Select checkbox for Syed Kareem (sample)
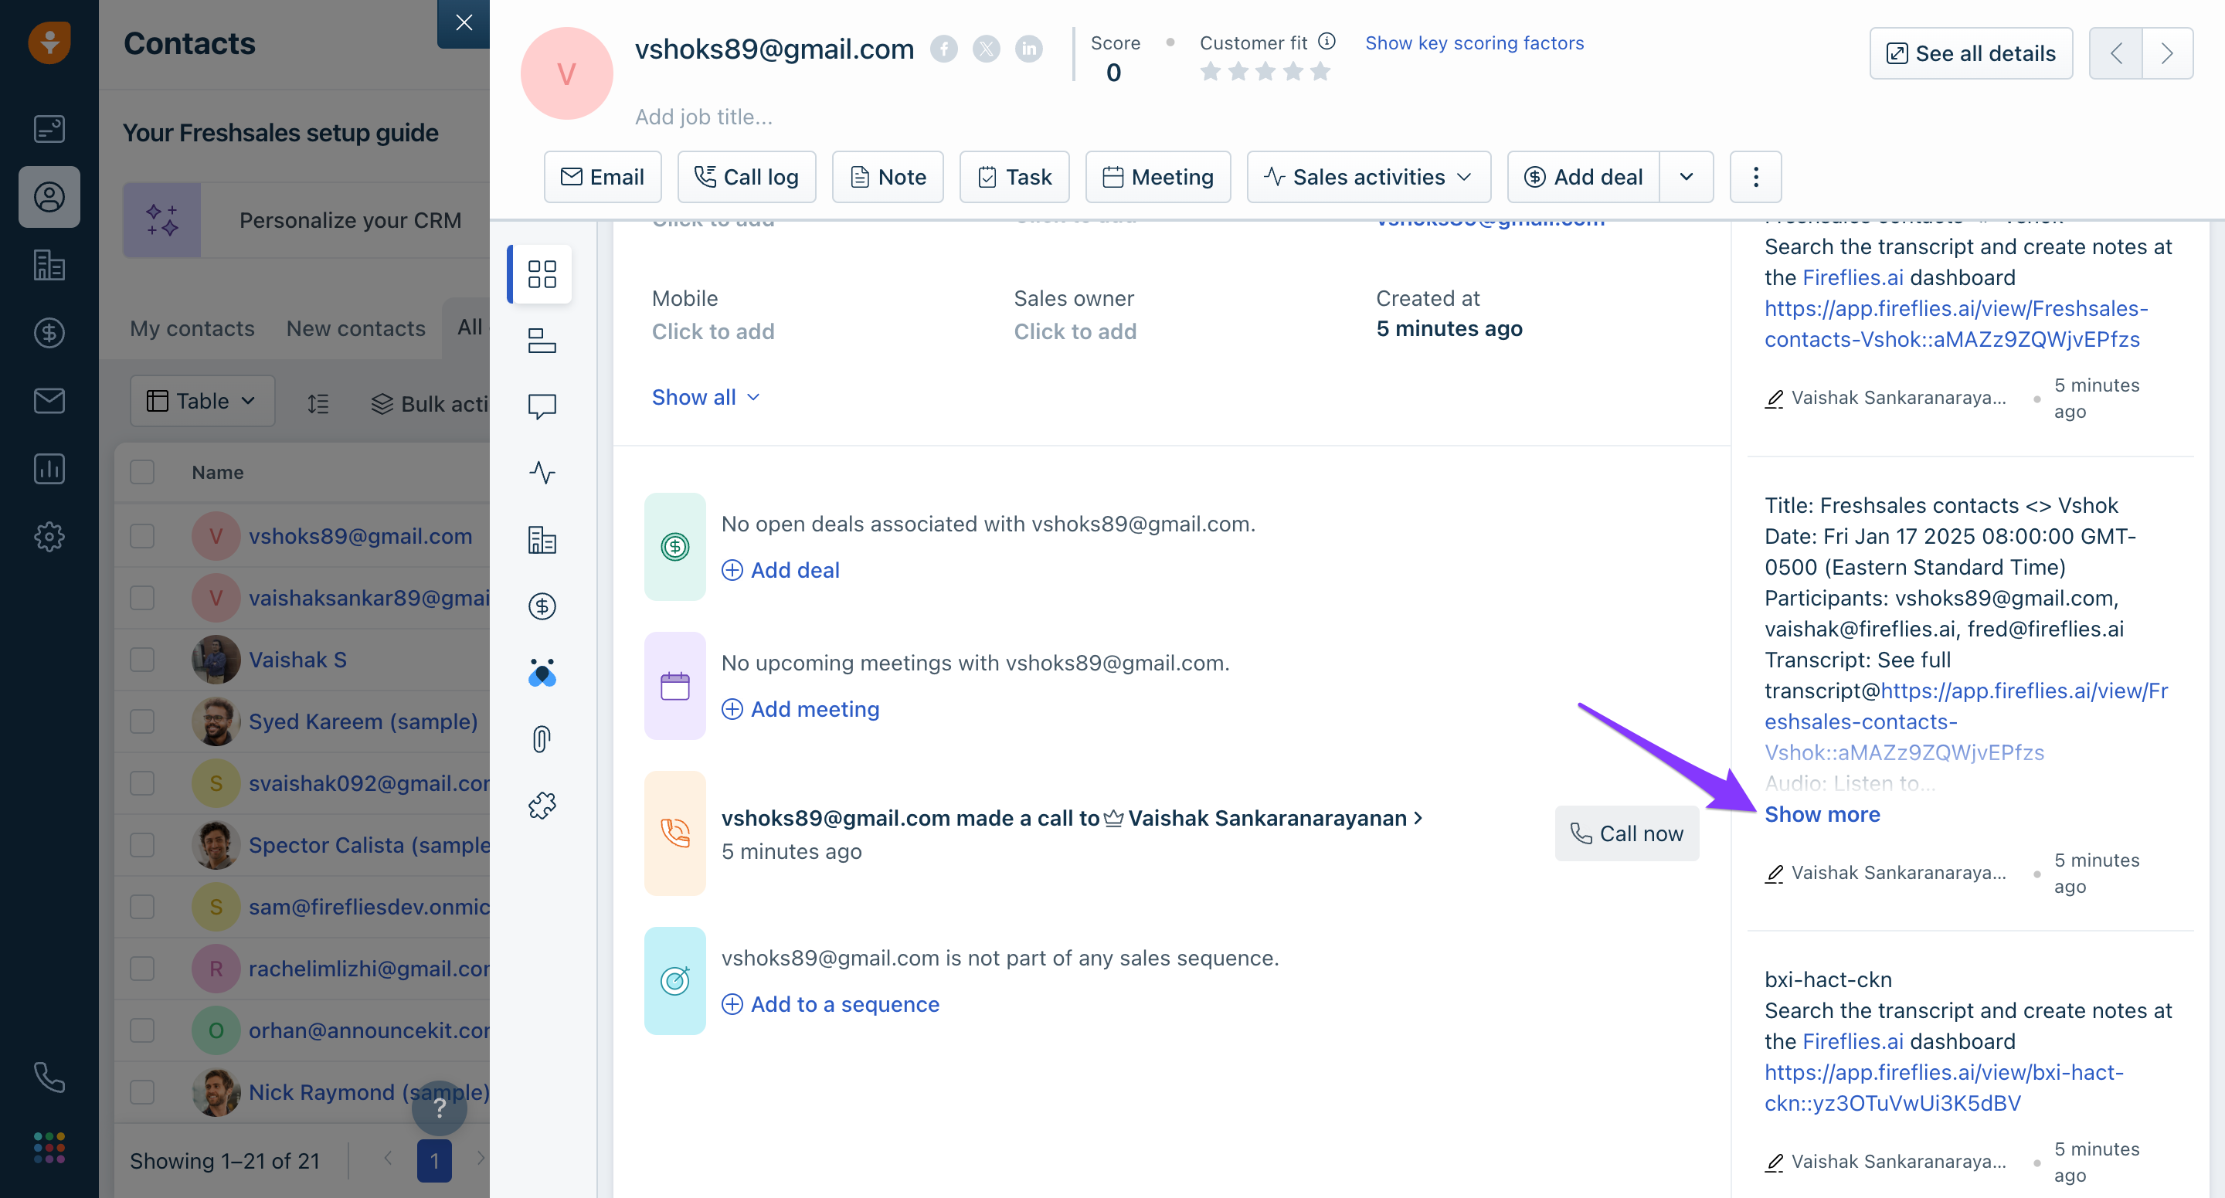 141,721
